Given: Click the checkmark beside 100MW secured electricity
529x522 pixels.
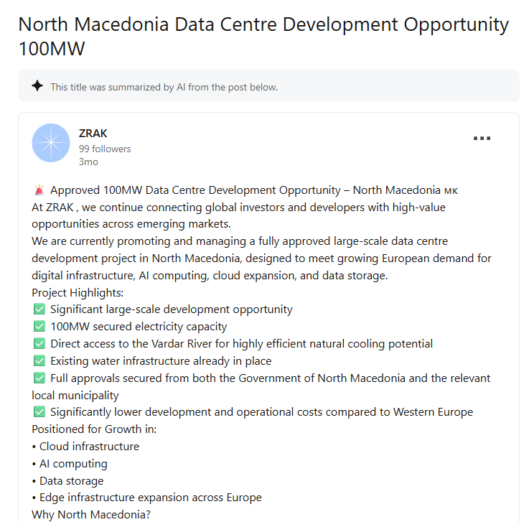Looking at the screenshot, I should click(x=39, y=326).
